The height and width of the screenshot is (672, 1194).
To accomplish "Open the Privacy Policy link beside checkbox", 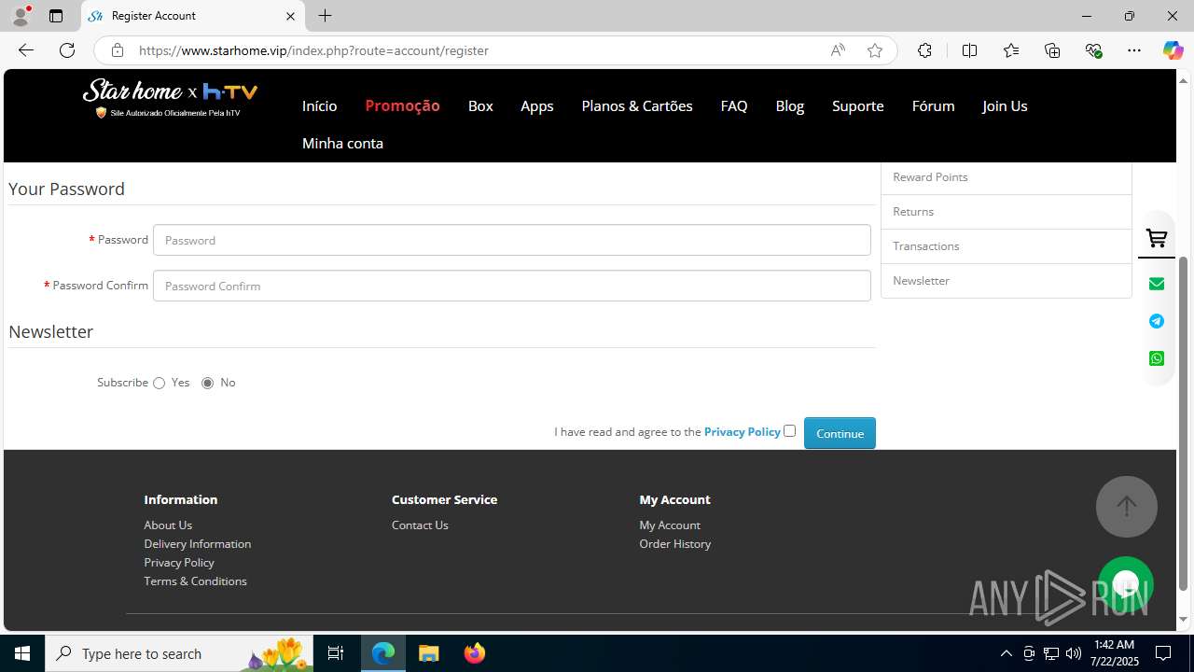I will (x=743, y=432).
